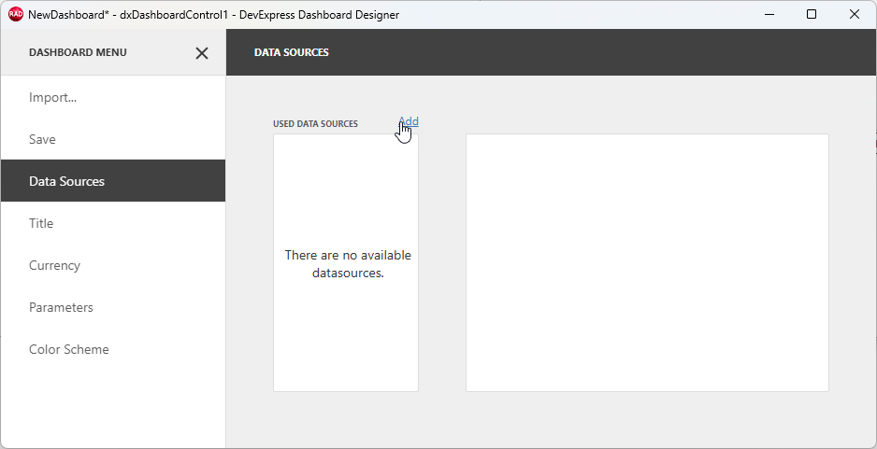
Task: Open the Parameters menu item
Action: point(113,307)
